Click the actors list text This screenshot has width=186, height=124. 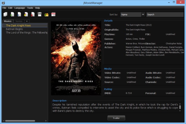pyautogui.click(x=155, y=51)
